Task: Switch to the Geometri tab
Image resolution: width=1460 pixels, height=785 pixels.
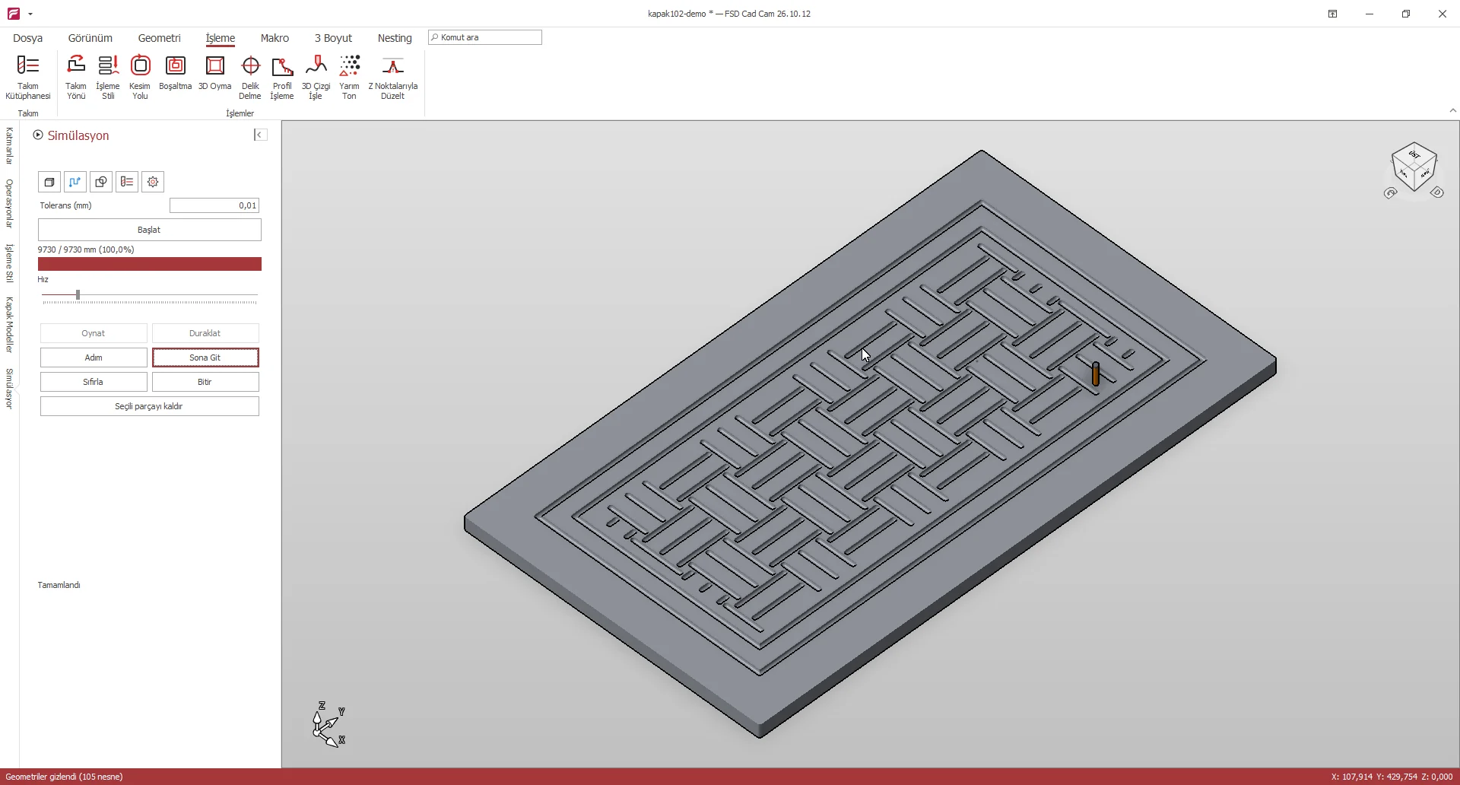Action: click(x=159, y=38)
